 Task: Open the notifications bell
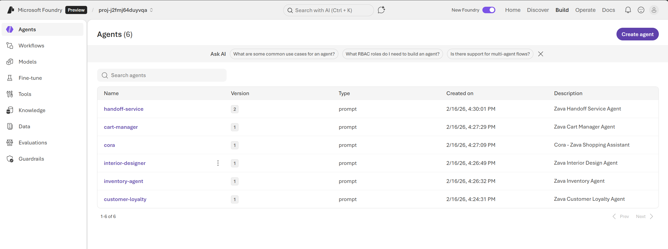(628, 10)
